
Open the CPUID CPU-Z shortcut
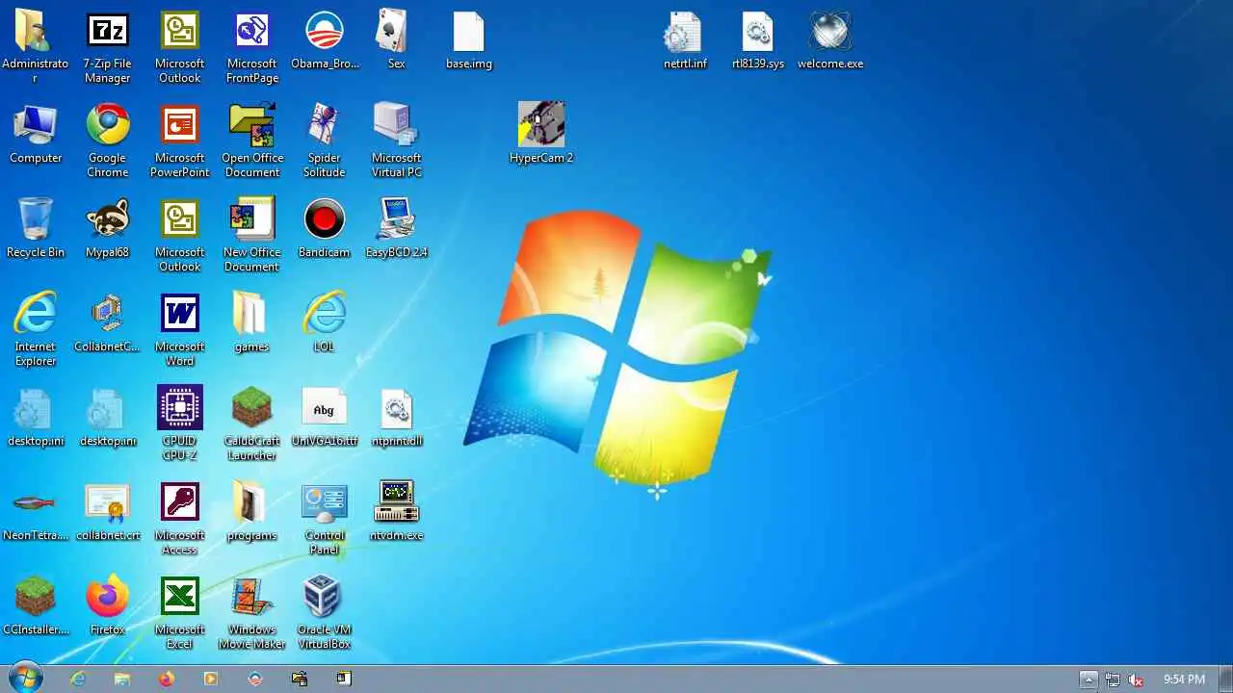179,424
